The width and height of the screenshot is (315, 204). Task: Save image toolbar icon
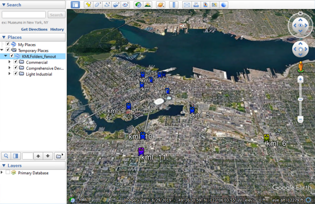[205, 5]
